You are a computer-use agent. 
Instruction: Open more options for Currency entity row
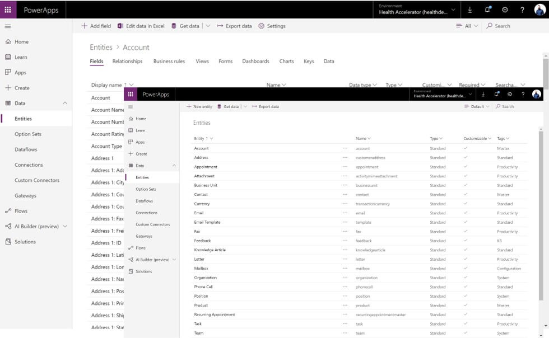[x=345, y=204]
